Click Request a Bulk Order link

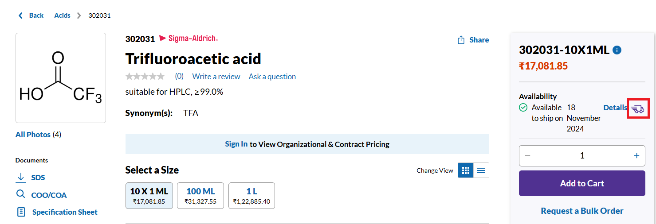pyautogui.click(x=582, y=211)
